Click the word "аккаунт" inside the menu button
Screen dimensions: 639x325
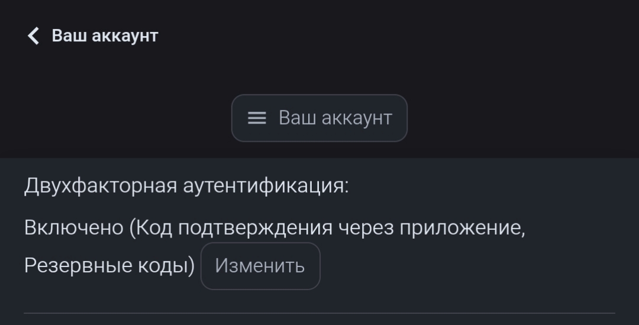(x=358, y=118)
